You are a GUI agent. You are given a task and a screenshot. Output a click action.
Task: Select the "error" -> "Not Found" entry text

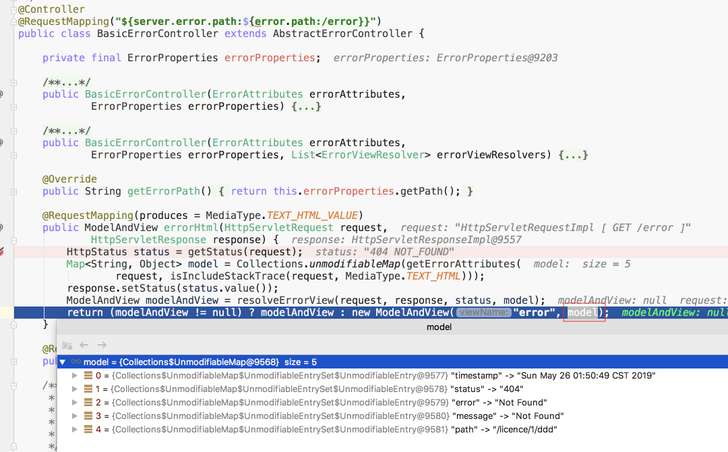(499, 402)
